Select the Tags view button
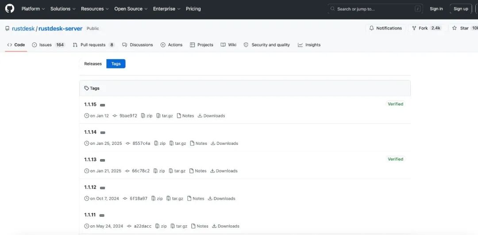Screen dimensions: 478x235 point(116,64)
